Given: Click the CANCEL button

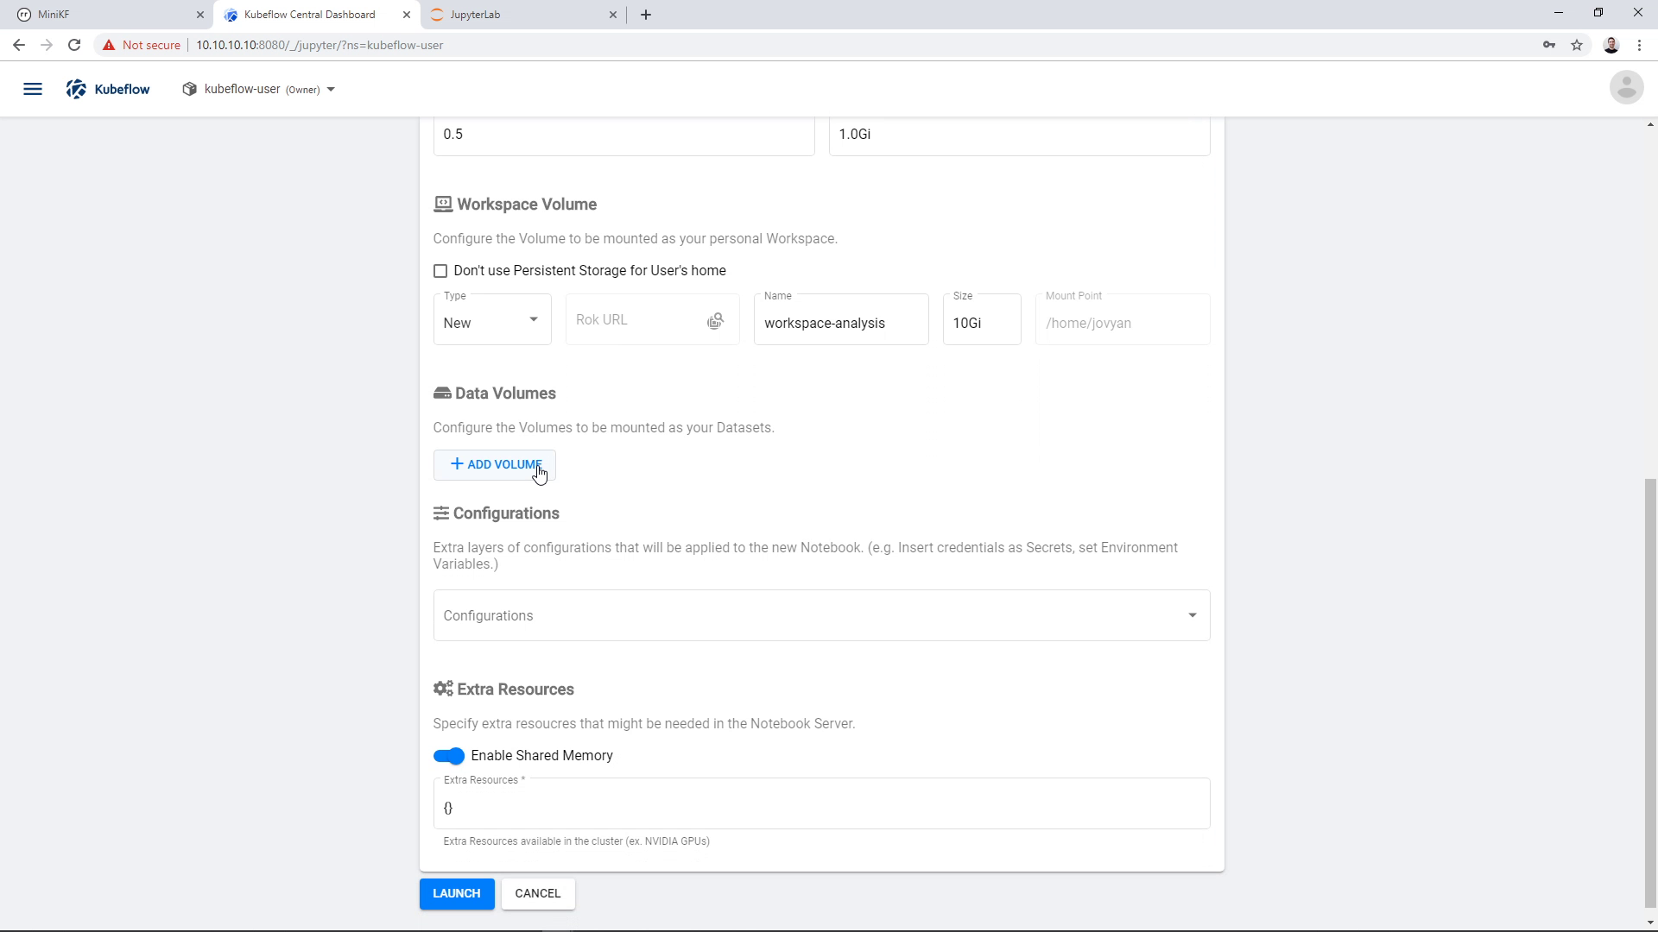Looking at the screenshot, I should (x=538, y=893).
